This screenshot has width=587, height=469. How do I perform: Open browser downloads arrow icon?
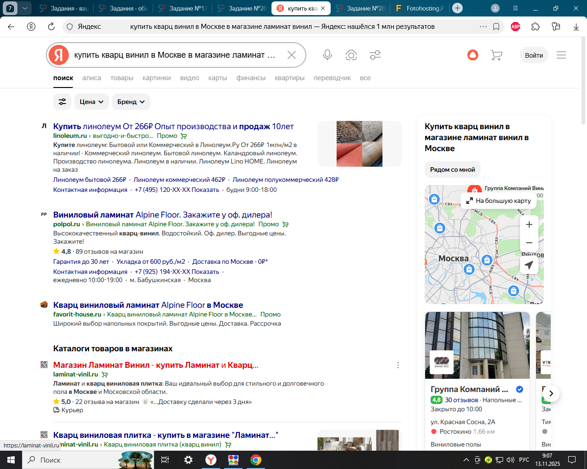pyautogui.click(x=576, y=27)
